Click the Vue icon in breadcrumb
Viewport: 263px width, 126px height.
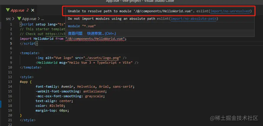(x=19, y=19)
